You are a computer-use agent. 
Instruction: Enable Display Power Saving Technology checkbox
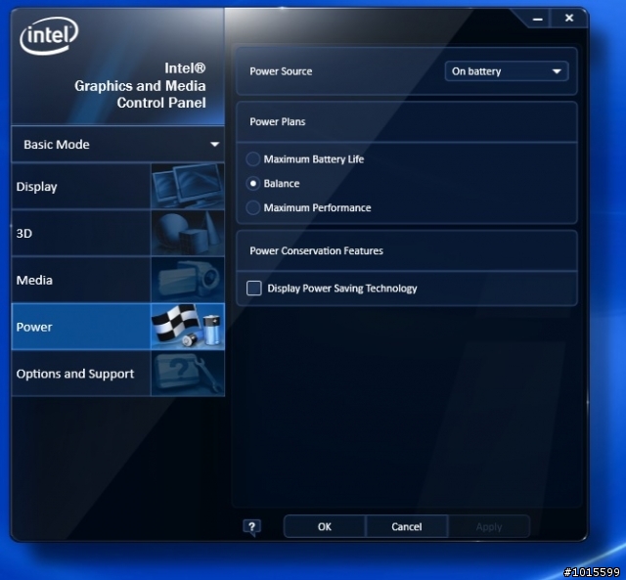254,289
